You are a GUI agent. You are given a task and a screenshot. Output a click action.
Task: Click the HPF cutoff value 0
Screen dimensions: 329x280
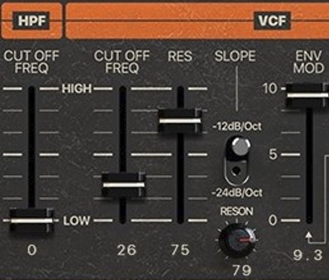tap(32, 250)
